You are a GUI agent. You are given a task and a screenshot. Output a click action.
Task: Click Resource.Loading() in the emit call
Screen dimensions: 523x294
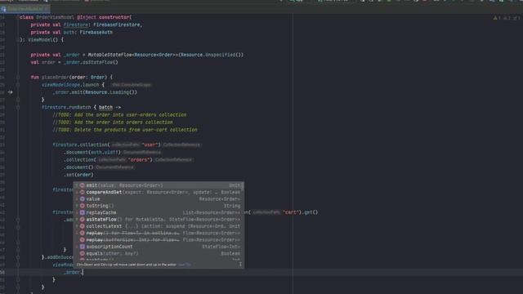tap(111, 92)
